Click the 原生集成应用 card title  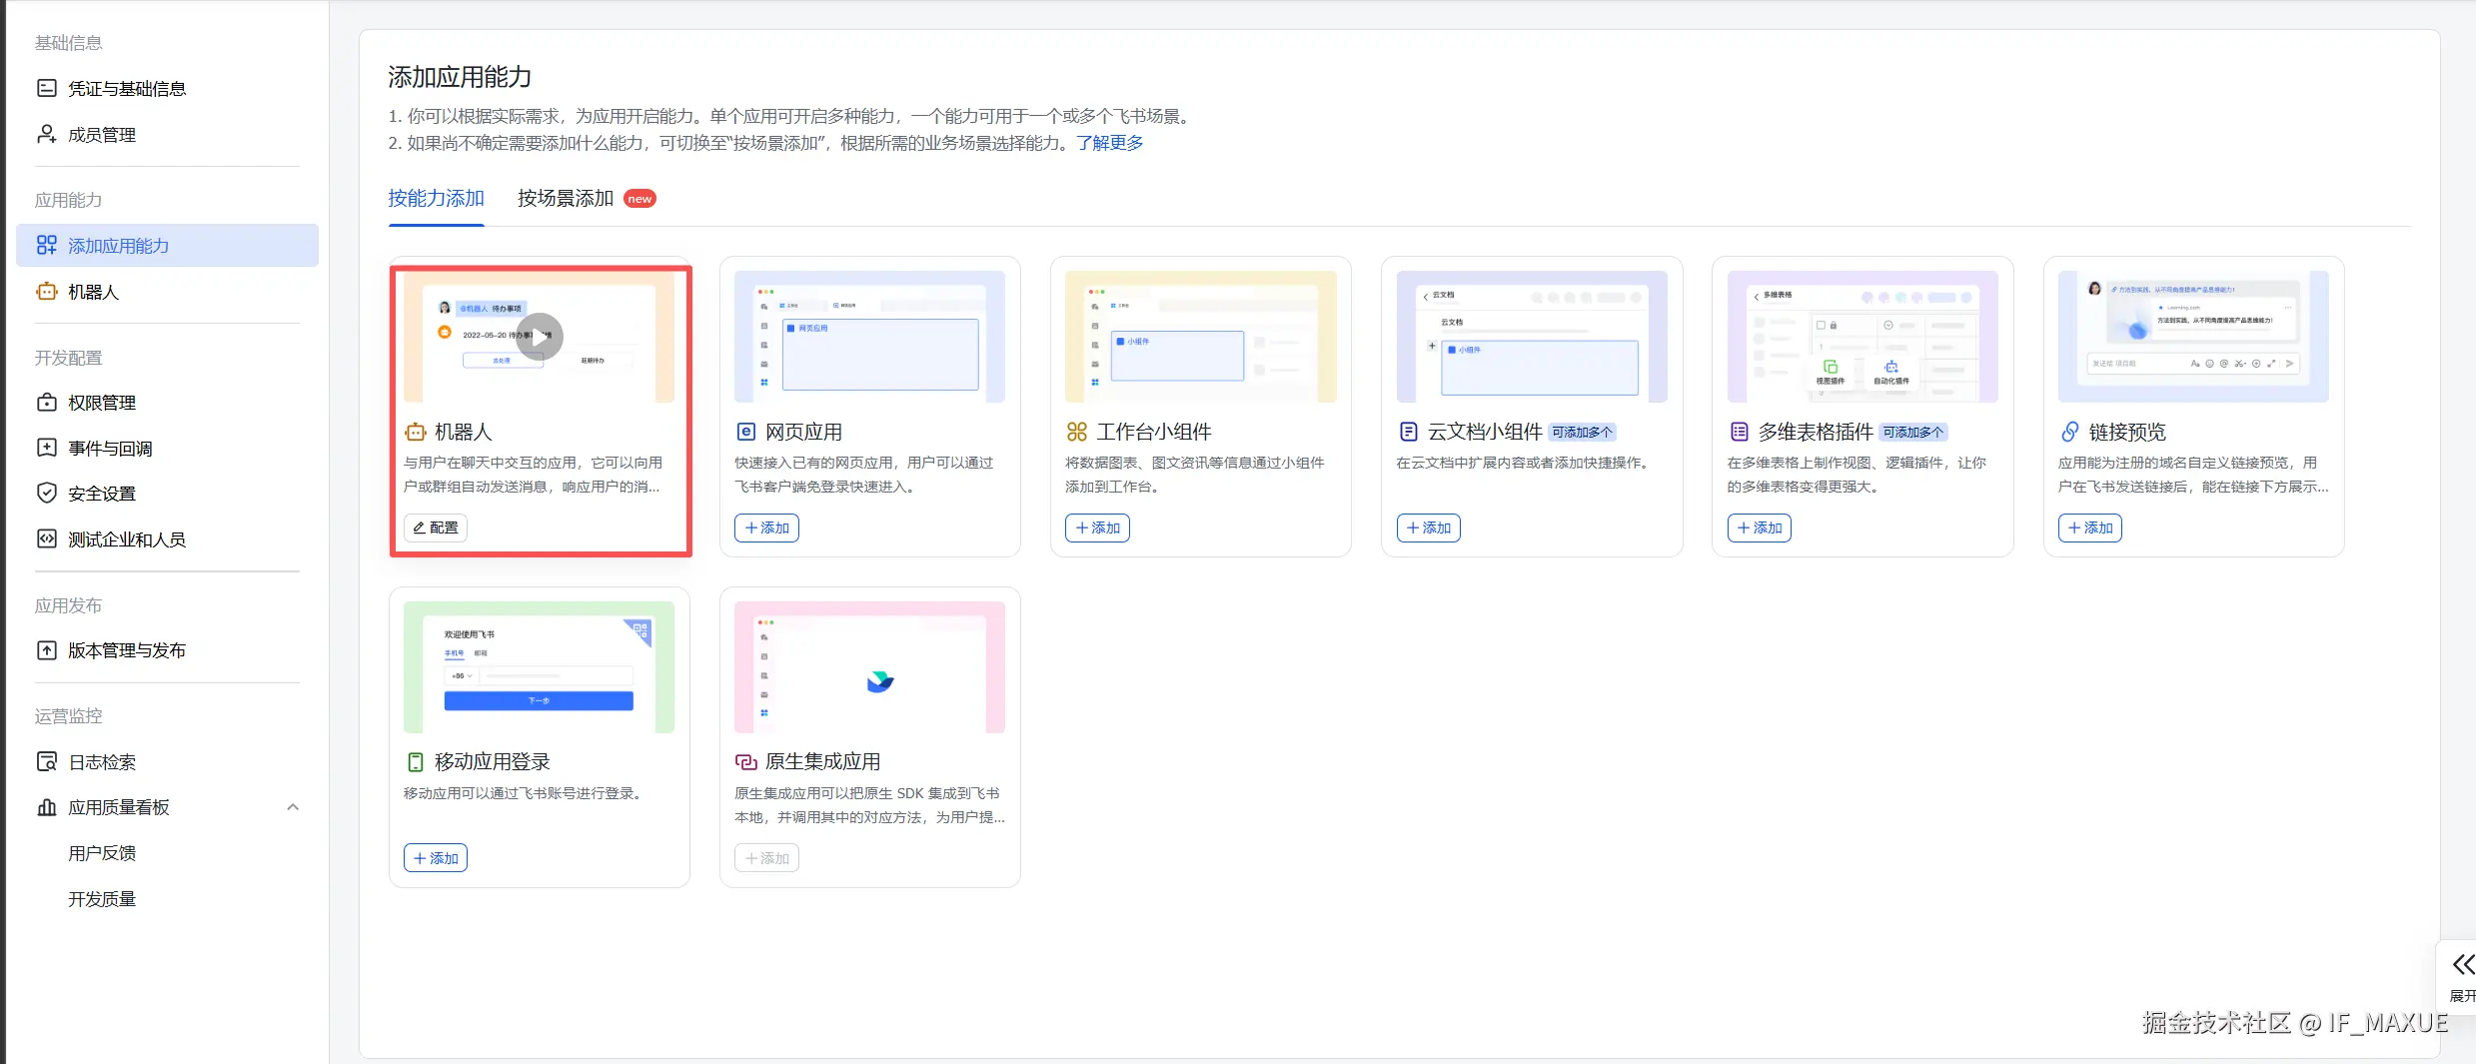pyautogui.click(x=822, y=761)
